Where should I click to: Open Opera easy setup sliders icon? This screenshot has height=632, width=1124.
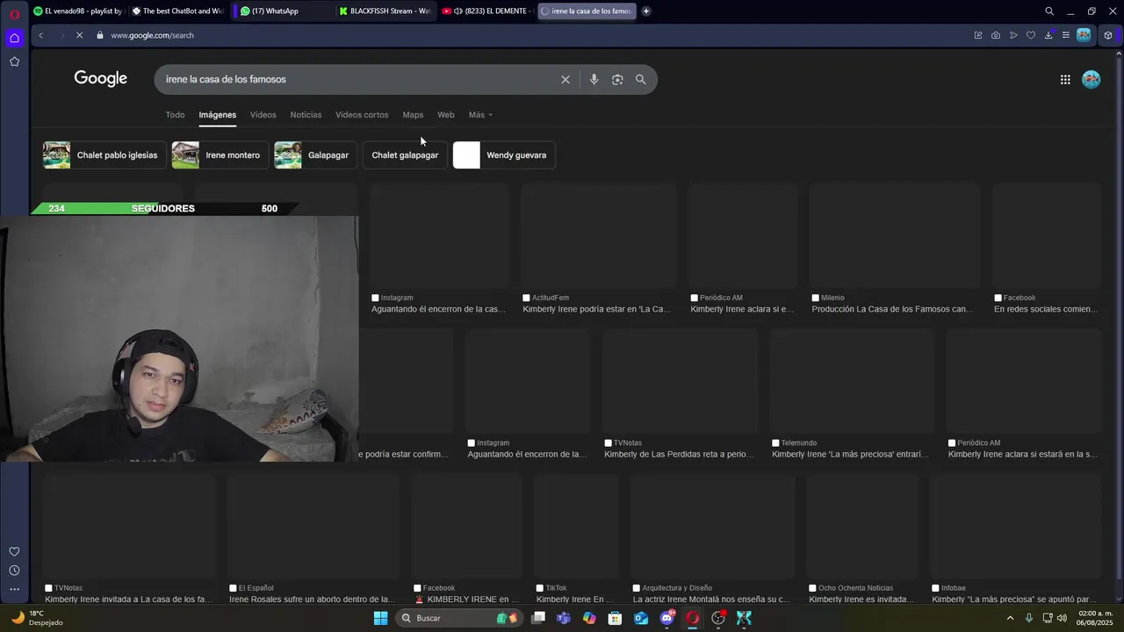pos(1066,35)
